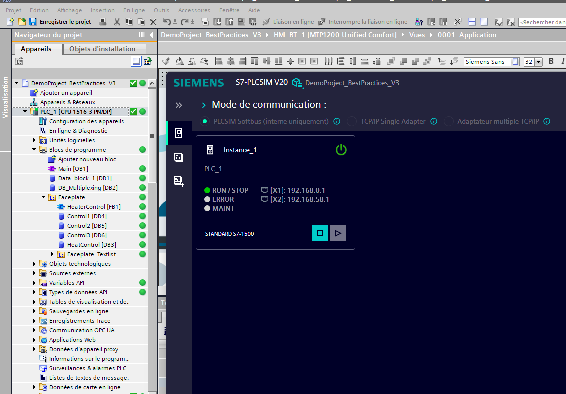Collapse DemoProject_BestPractices_V3 tree node
Viewport: 566px width, 394px height.
(16, 83)
